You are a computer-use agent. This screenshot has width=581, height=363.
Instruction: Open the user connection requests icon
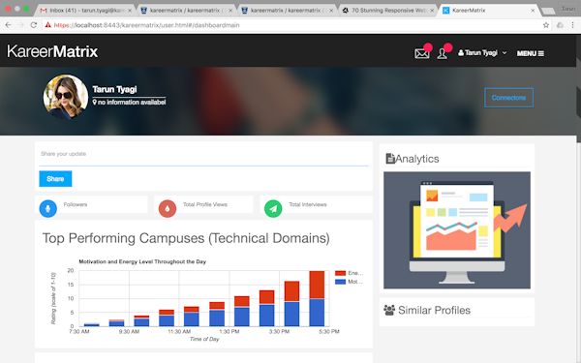click(443, 53)
